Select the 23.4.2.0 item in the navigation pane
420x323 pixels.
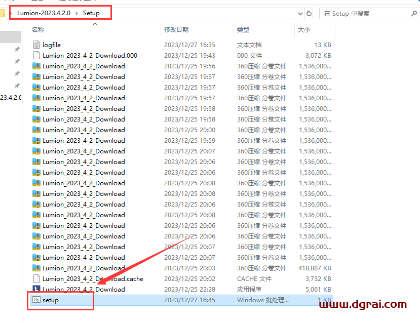11,97
